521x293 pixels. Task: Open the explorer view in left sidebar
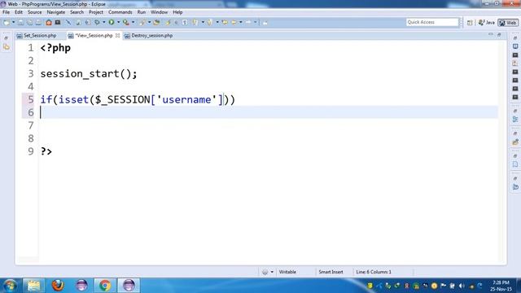click(7, 47)
